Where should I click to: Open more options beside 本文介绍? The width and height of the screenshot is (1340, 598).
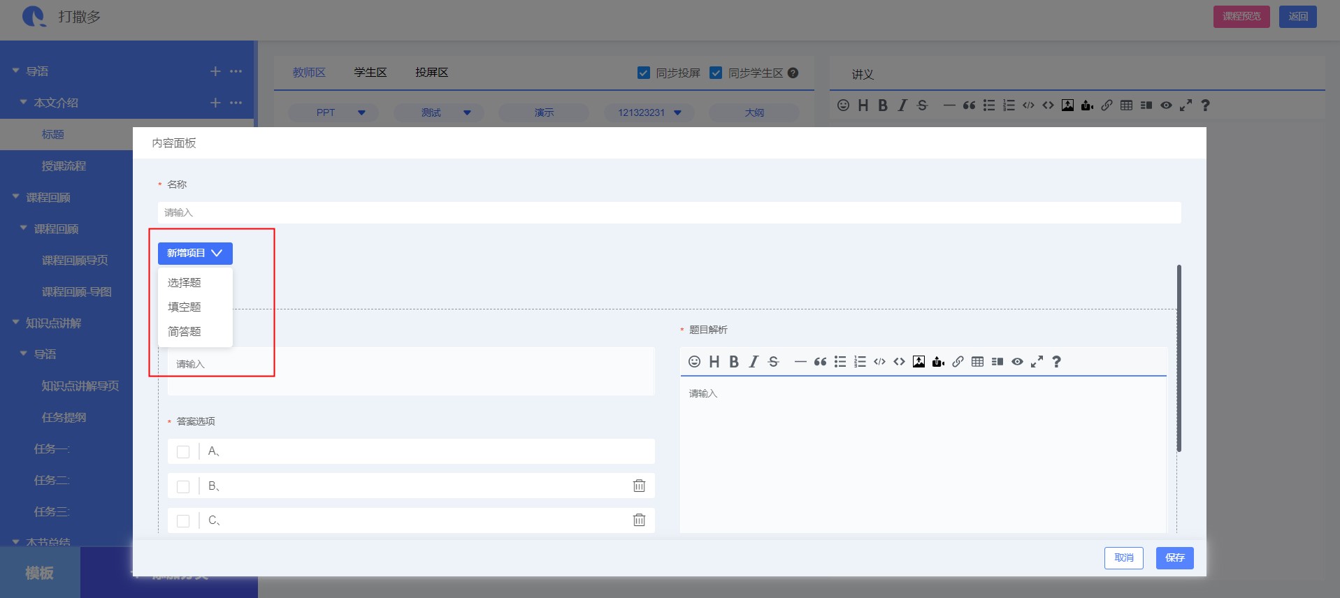tap(236, 103)
